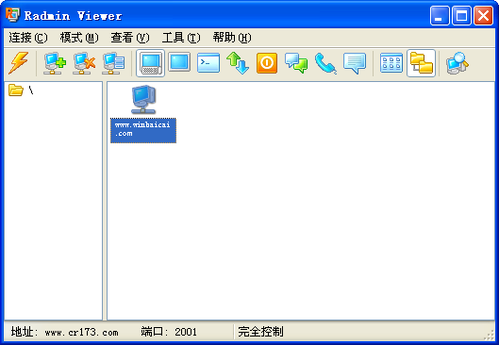Viewport: 499px width, 345px height.
Task: Open the 工具(T) menu
Action: [x=181, y=38]
